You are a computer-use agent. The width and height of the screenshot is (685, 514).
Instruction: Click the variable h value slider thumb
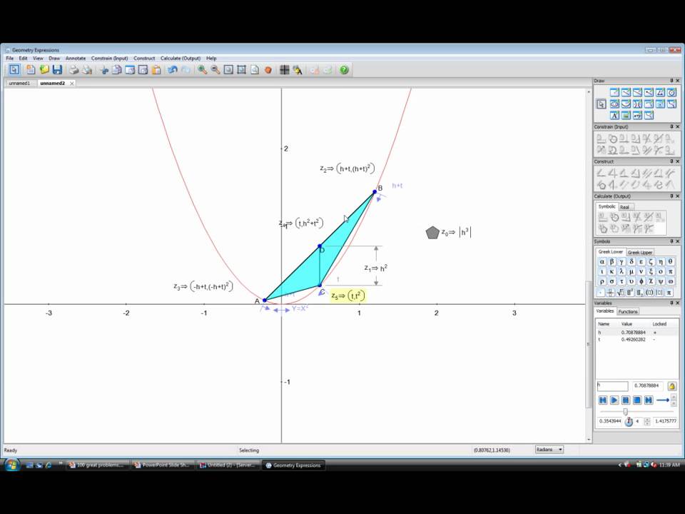tap(625, 412)
